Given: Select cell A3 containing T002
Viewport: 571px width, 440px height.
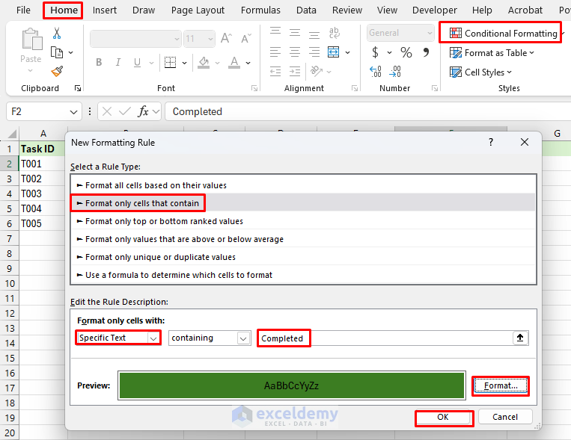Looking at the screenshot, I should coord(42,179).
